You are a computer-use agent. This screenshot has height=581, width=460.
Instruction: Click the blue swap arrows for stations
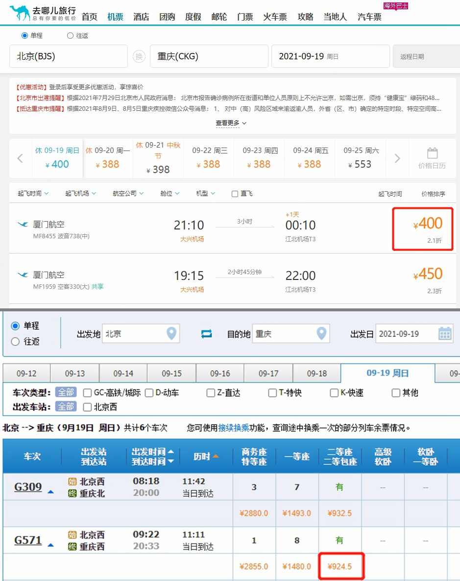[x=207, y=334]
